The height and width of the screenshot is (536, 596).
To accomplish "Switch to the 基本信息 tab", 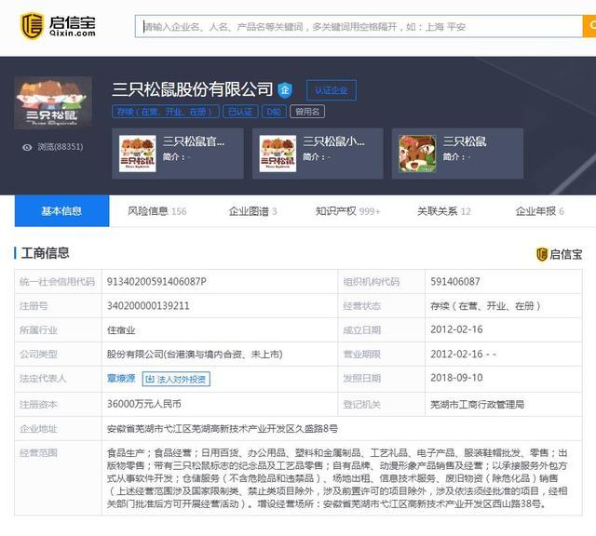I will click(x=61, y=211).
